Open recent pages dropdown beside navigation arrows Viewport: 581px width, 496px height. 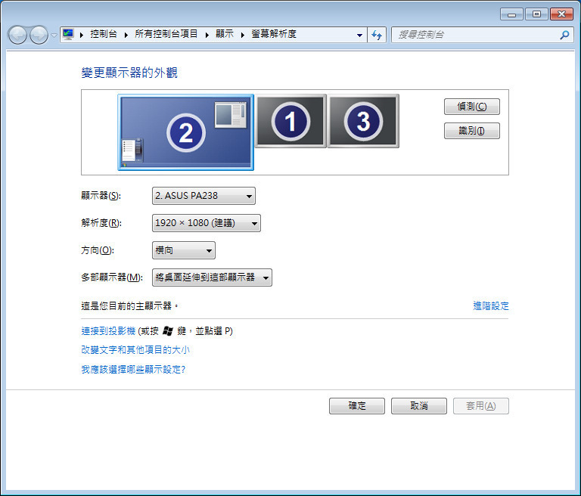click(54, 36)
